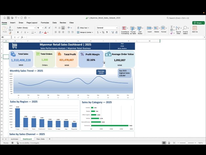Click the Name Box showing A5

click(x=5, y=37)
